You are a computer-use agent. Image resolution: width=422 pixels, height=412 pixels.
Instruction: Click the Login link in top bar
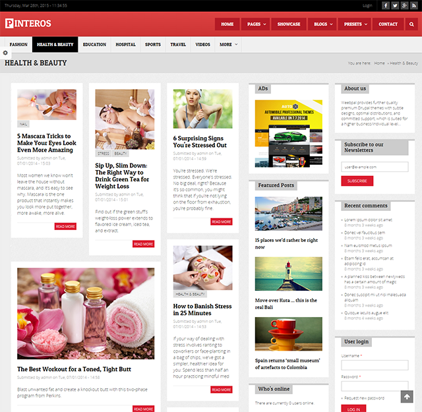[x=367, y=5]
